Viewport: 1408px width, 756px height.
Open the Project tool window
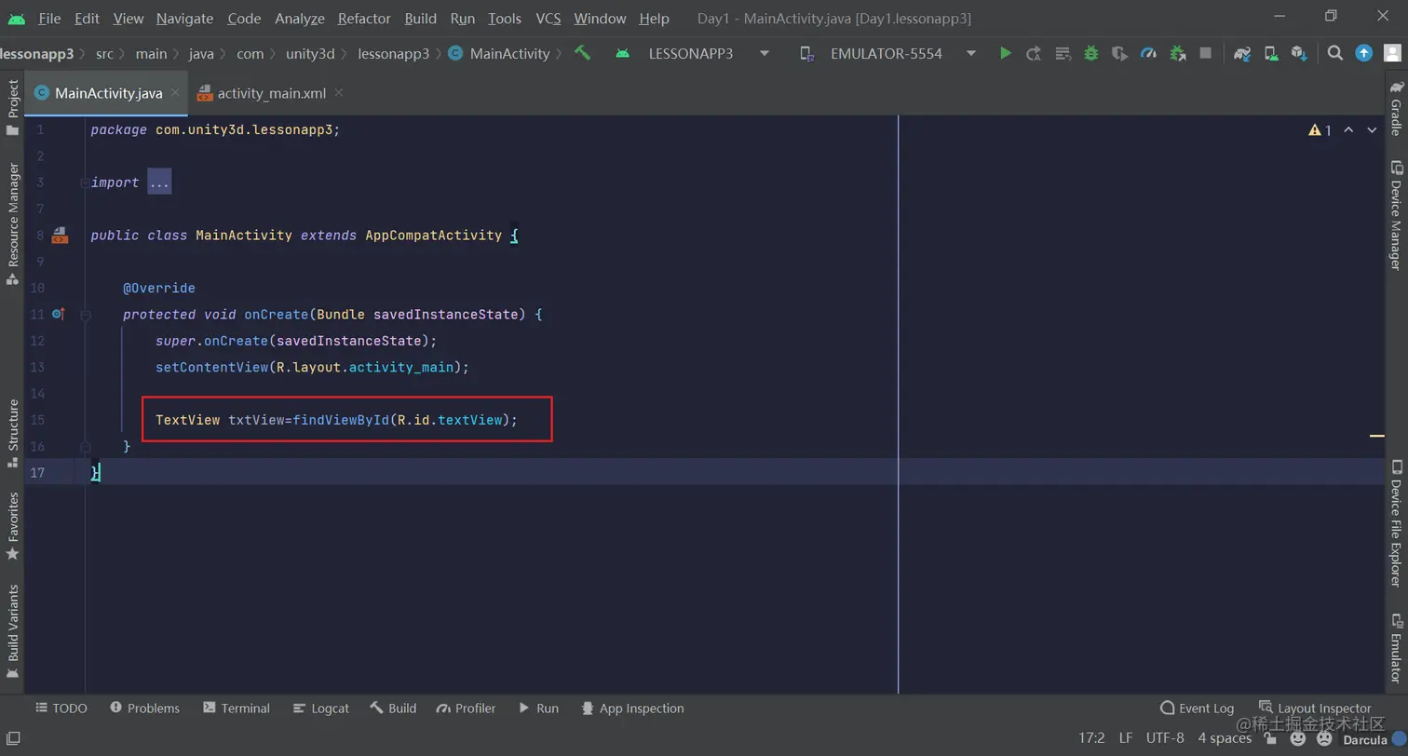coord(12,107)
